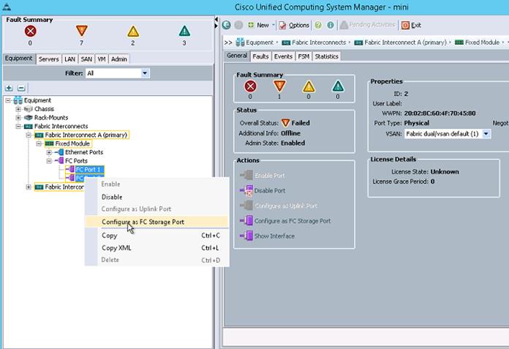Collapse the Fixed Module tree node

[39, 143]
